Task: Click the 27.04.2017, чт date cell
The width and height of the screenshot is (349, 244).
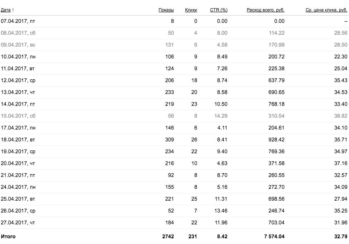Action: click(x=18, y=223)
